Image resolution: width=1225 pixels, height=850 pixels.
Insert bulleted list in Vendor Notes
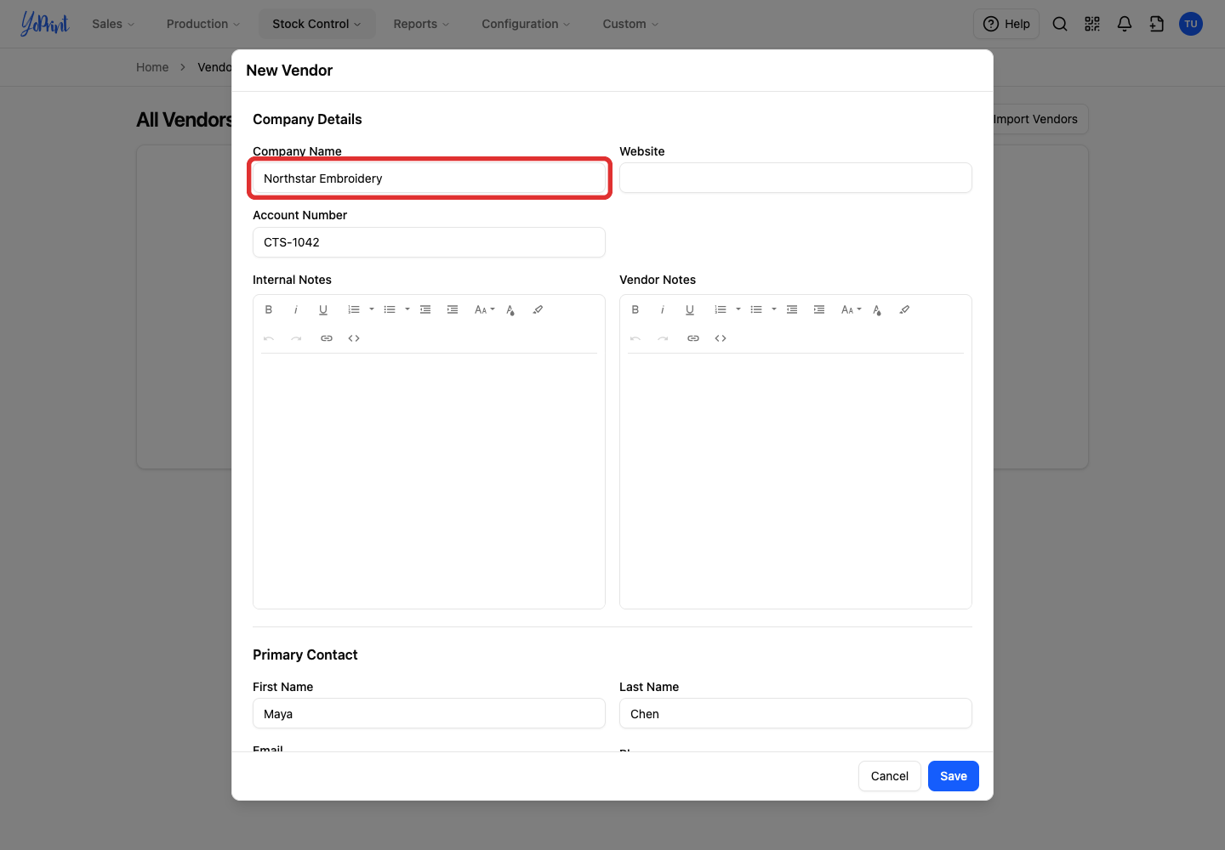click(x=756, y=309)
